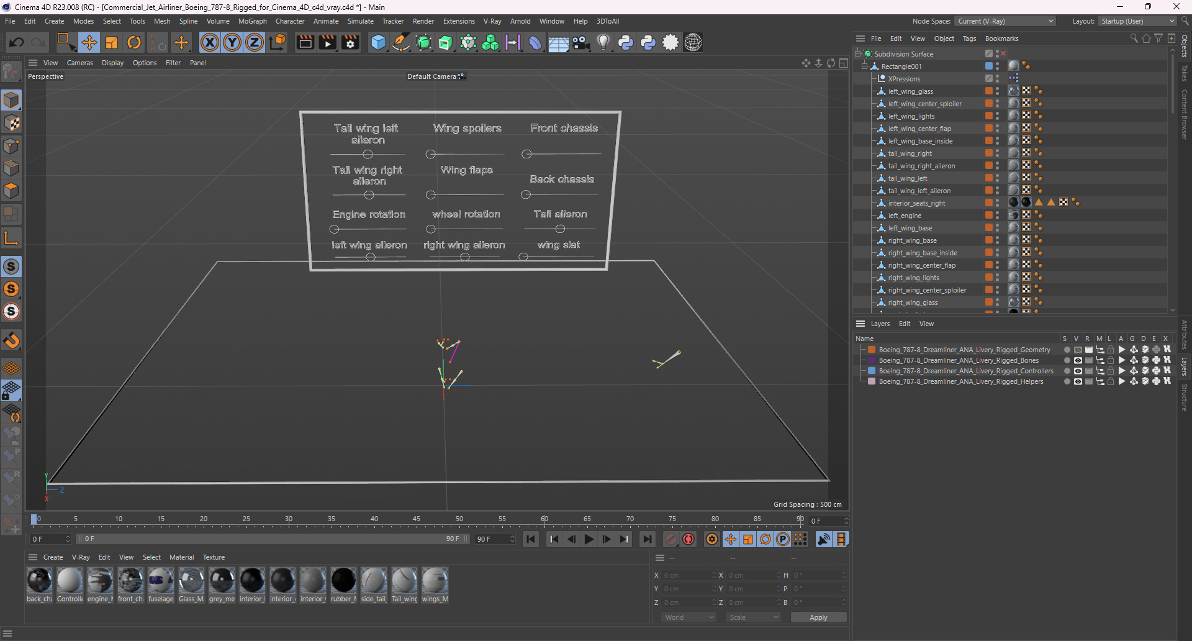The image size is (1192, 641).
Task: Open the V-Ray menu
Action: point(492,21)
